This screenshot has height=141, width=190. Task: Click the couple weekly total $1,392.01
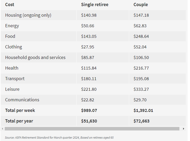pos(143,110)
